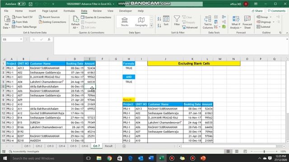Screen dimensions: 289x162
Task: Click the Select All corner triangle
Action: click(x=4, y=59)
